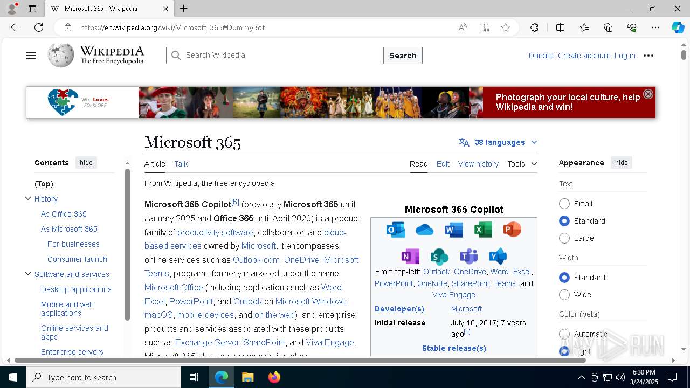690x388 pixels.
Task: Click the browser back arrow
Action: [15, 27]
